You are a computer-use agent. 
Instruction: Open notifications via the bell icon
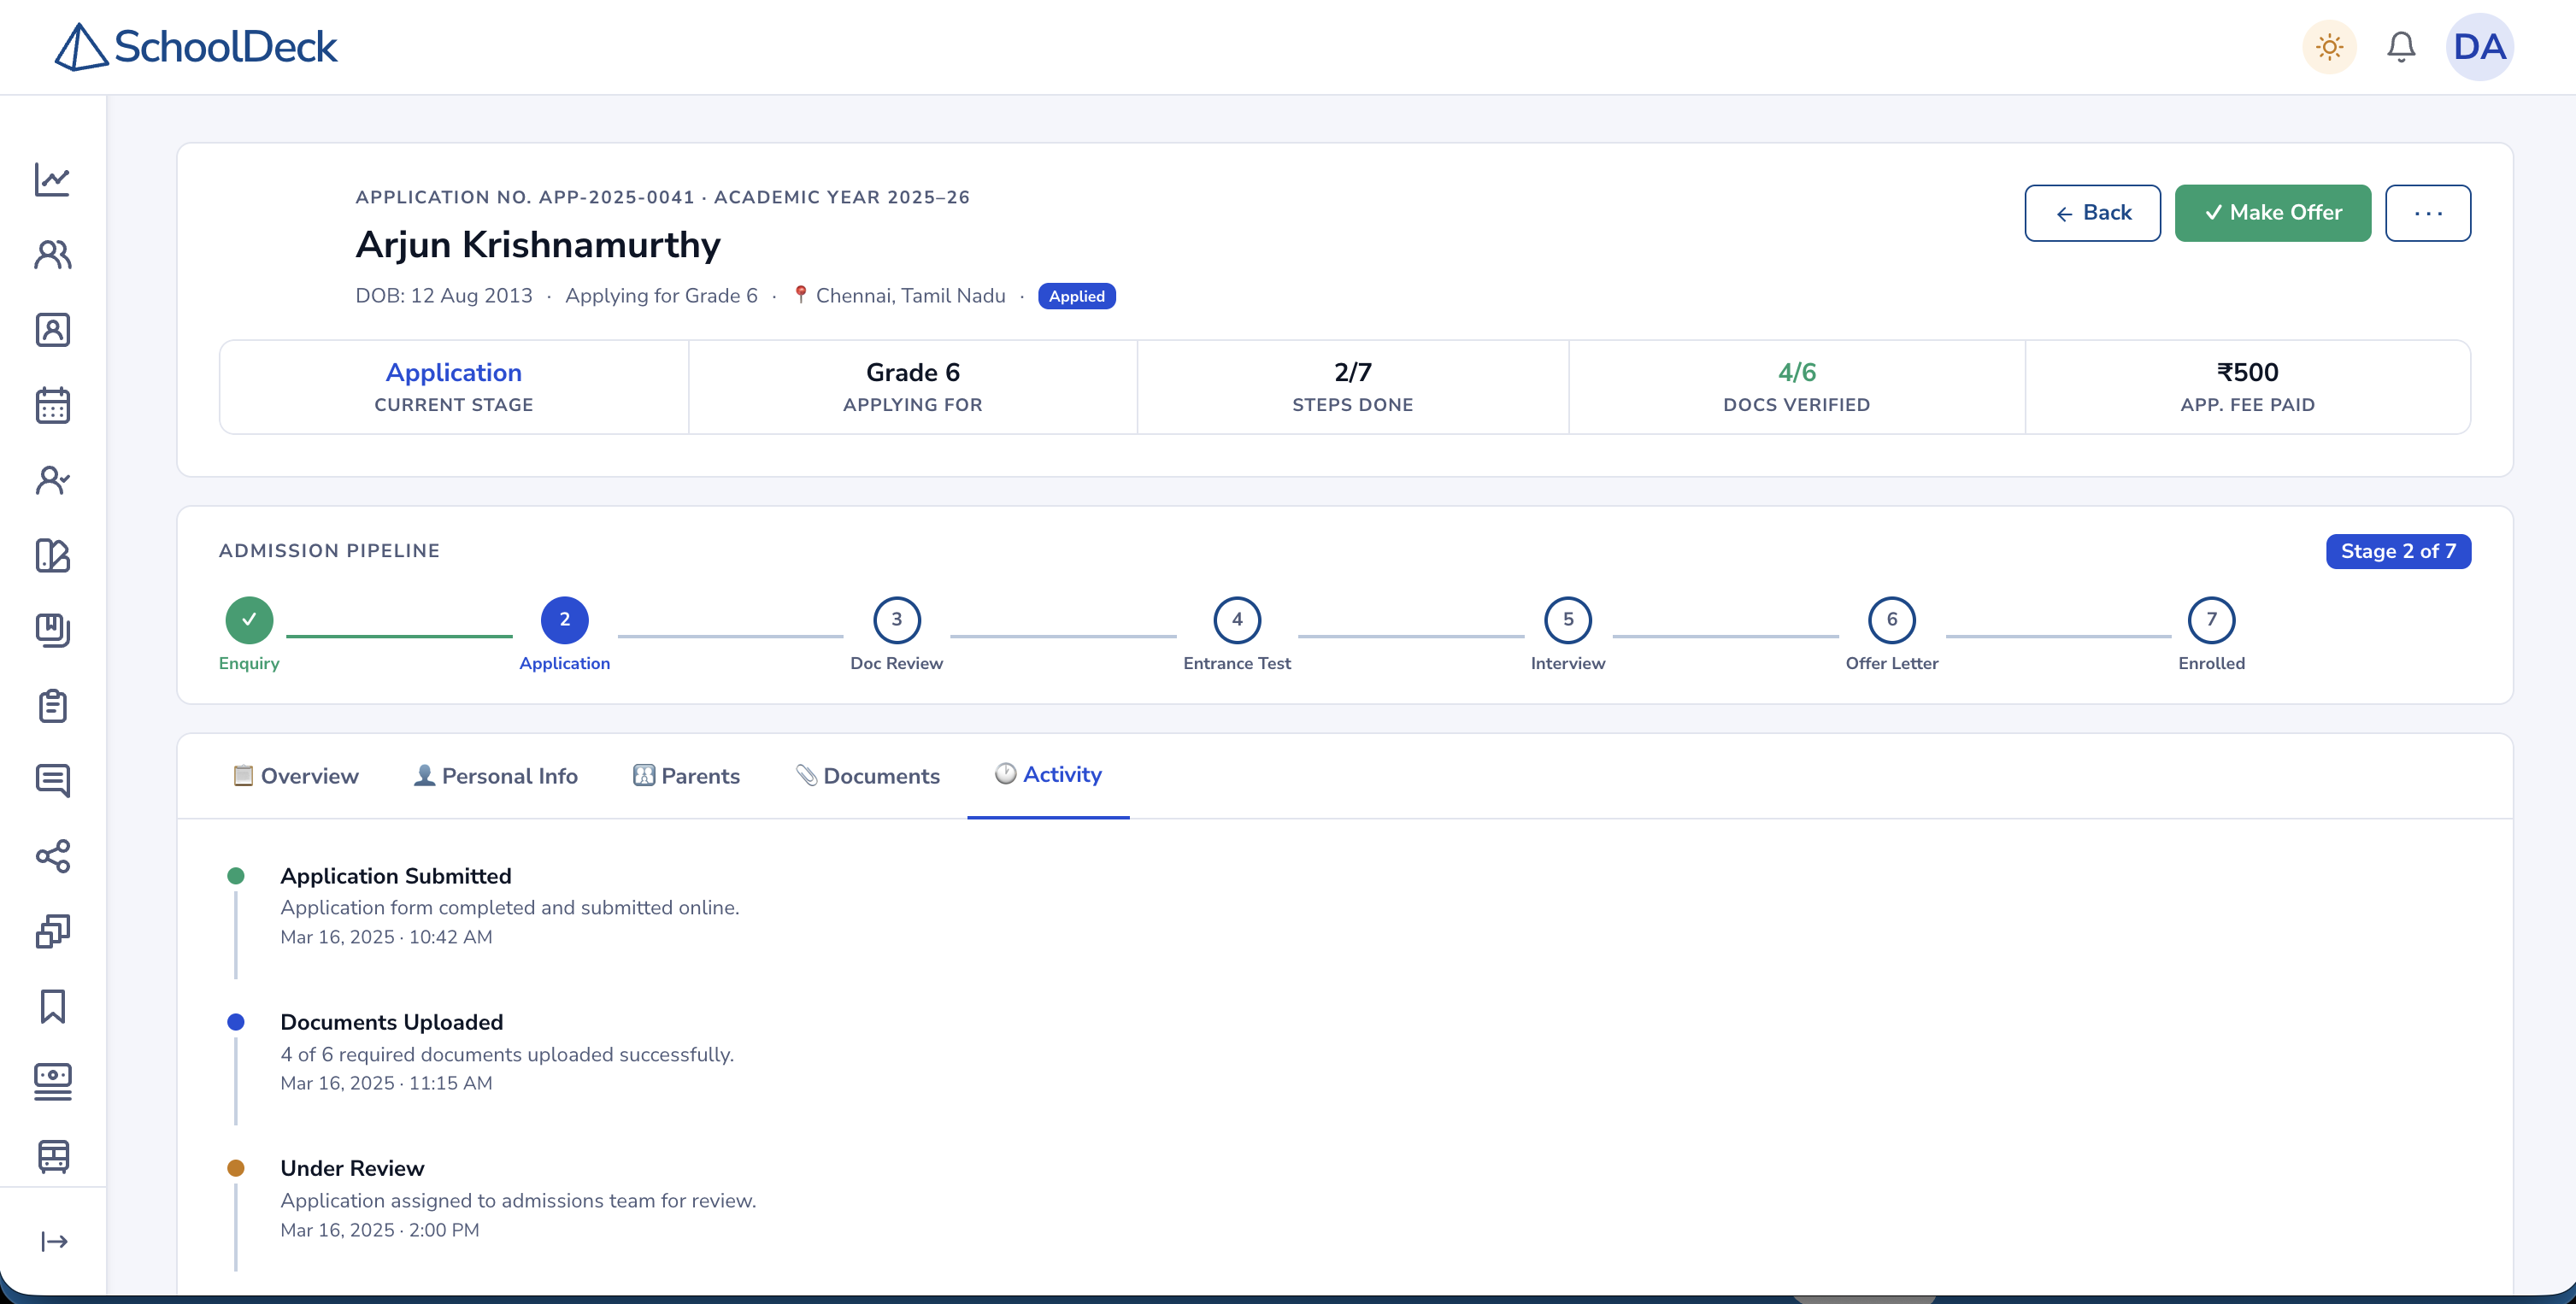pos(2401,46)
